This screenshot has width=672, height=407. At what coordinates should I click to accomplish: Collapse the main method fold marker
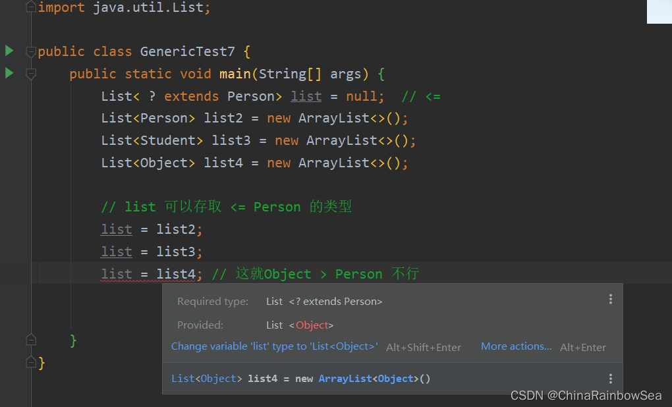click(31, 74)
